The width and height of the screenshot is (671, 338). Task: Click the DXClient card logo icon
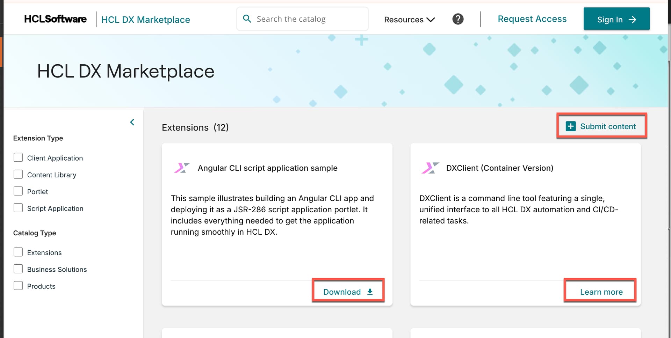(x=430, y=168)
